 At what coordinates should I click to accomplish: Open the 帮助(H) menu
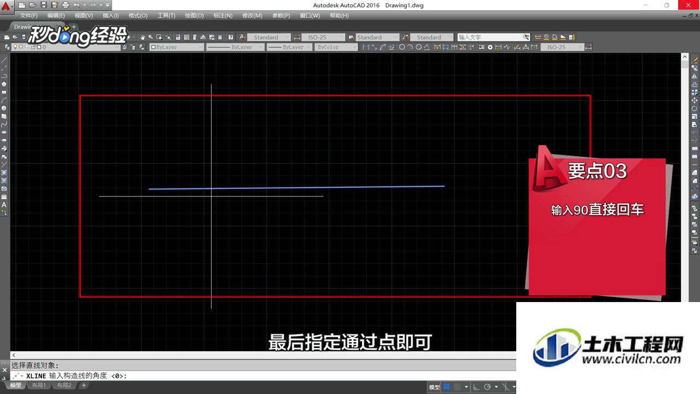point(339,16)
